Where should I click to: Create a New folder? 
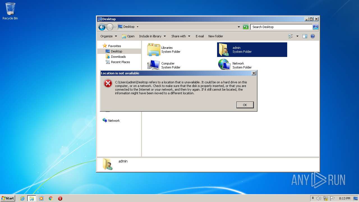point(216,36)
